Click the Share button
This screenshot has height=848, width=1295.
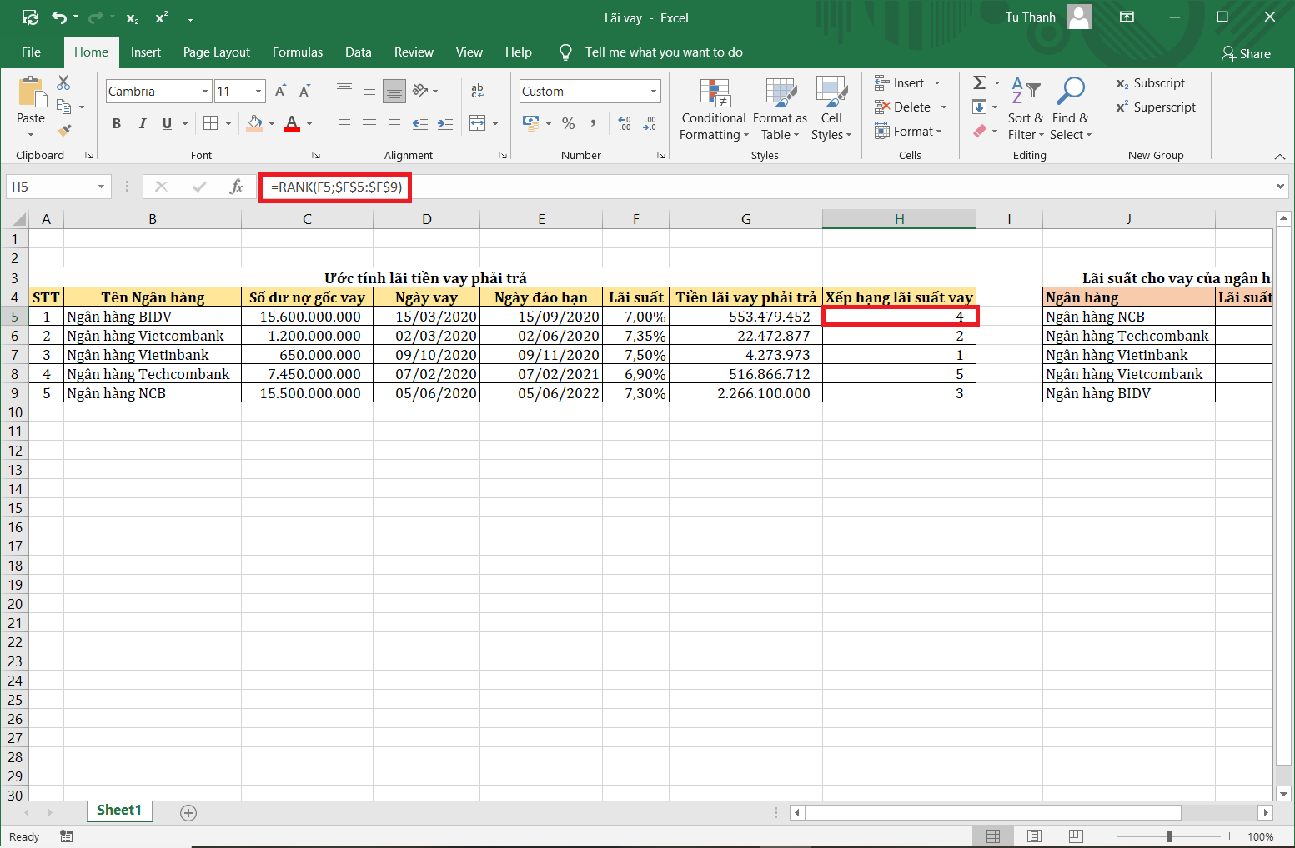1246,53
